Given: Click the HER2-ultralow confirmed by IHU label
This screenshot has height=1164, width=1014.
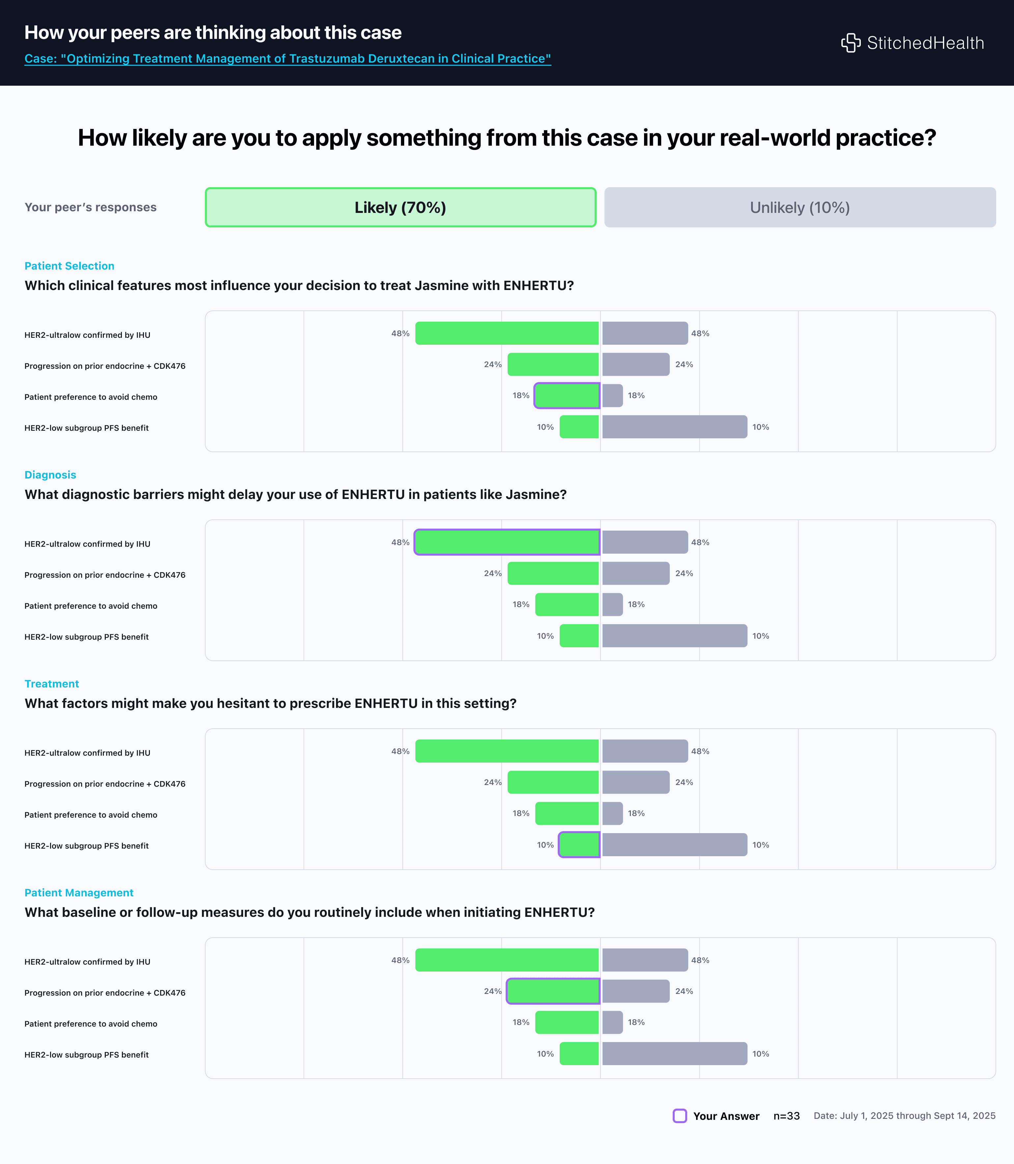Looking at the screenshot, I should click(87, 335).
